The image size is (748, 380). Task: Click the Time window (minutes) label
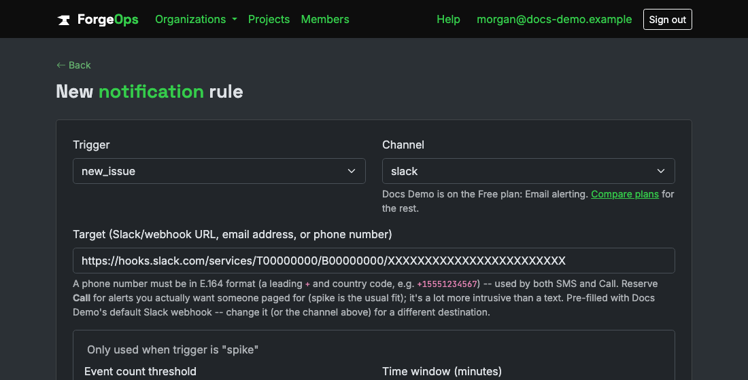(x=442, y=371)
